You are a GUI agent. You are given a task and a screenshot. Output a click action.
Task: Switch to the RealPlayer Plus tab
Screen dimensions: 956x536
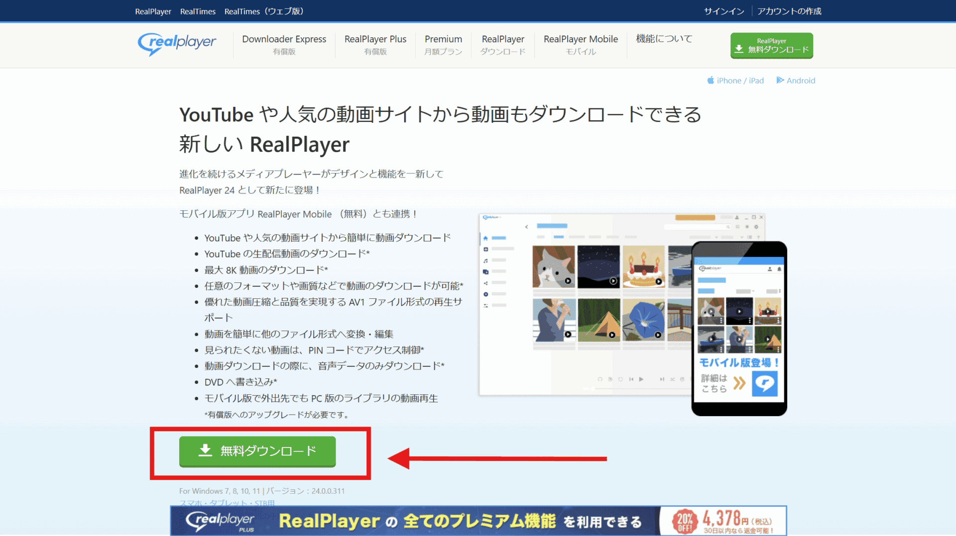(375, 39)
